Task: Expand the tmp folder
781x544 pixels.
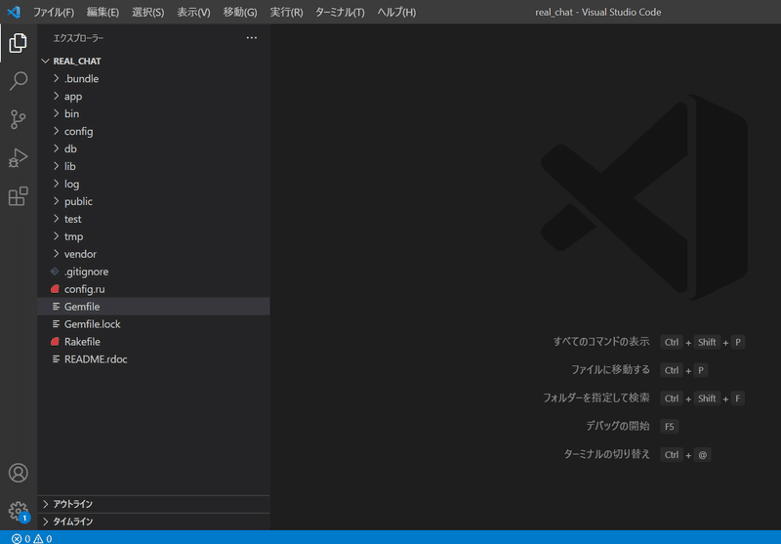Action: click(57, 236)
